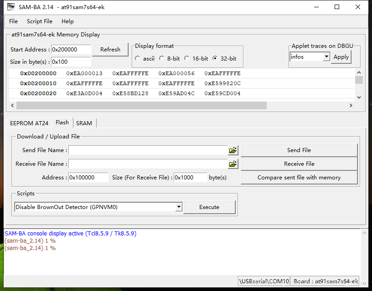Click memory value 0xEA000013
Image resolution: width=372 pixels, height=291 pixels.
[x=84, y=73]
